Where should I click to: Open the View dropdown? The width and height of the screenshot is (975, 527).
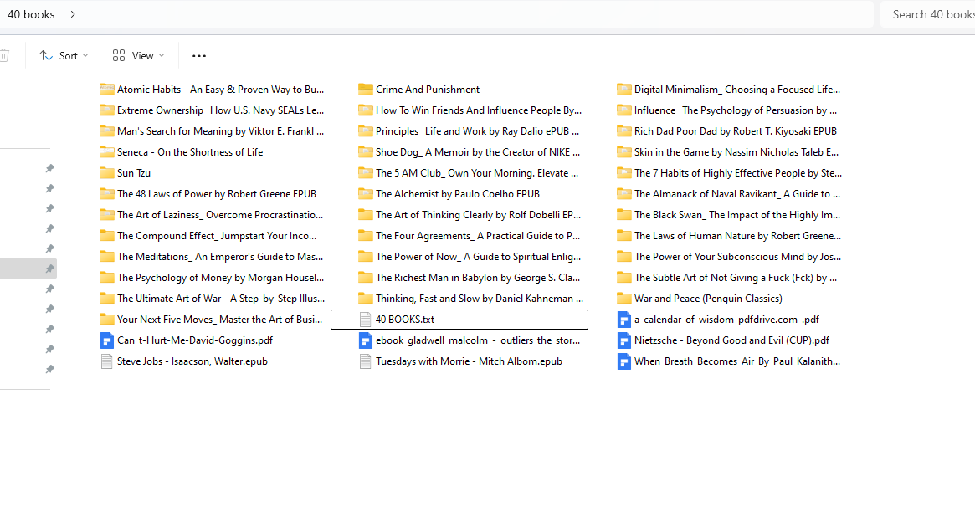(x=138, y=56)
